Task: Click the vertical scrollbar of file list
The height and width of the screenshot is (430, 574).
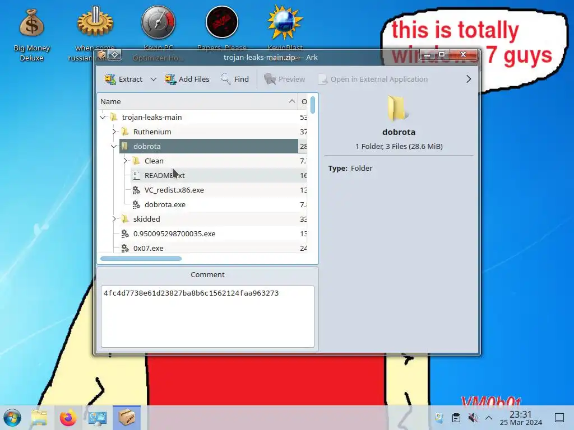Action: 313,105
